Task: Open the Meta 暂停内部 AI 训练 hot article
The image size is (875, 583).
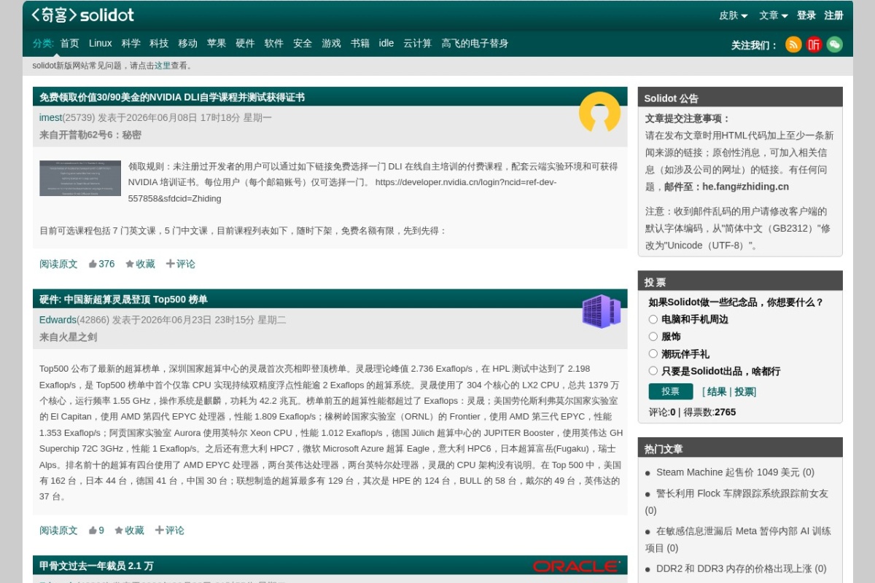Action: pos(738,539)
